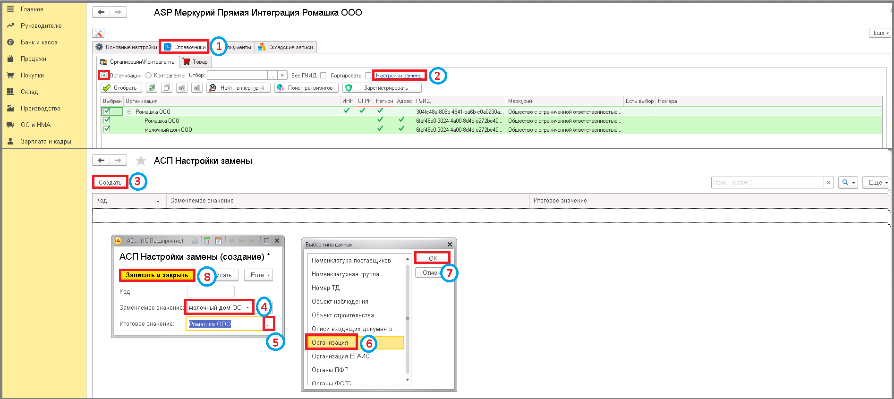Screen dimensions: 894x399
Task: Click the uncheck-all icon in organizations toolbar
Action: (167, 88)
